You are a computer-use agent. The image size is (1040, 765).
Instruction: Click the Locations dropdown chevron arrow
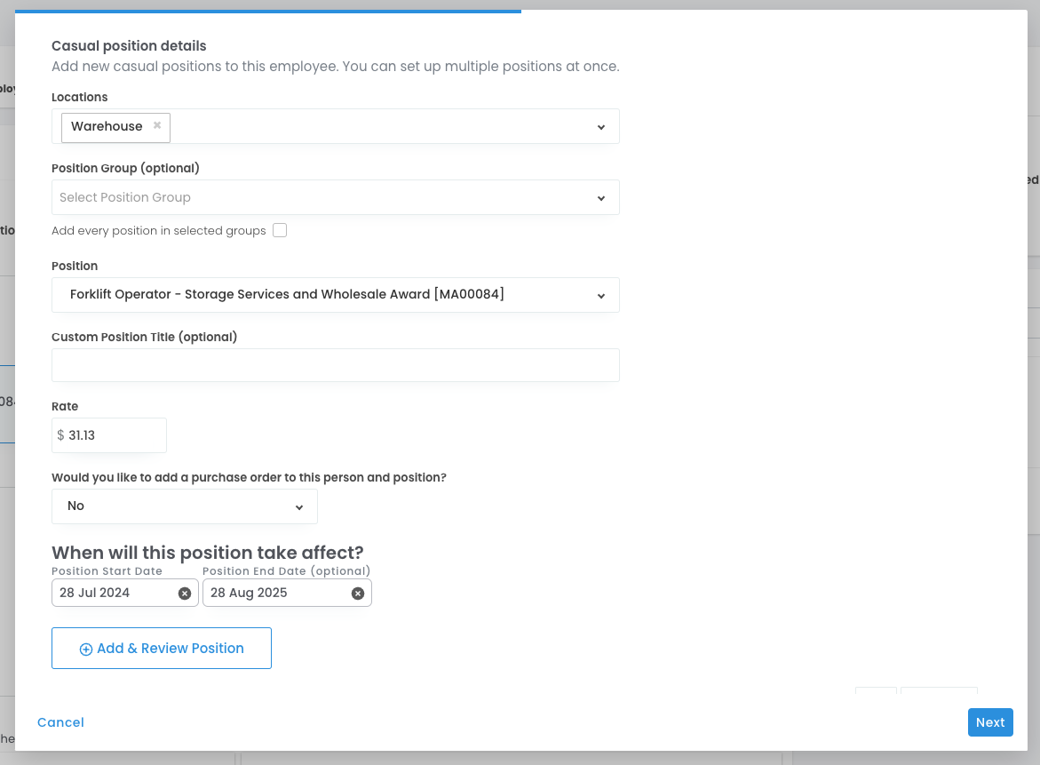click(601, 127)
